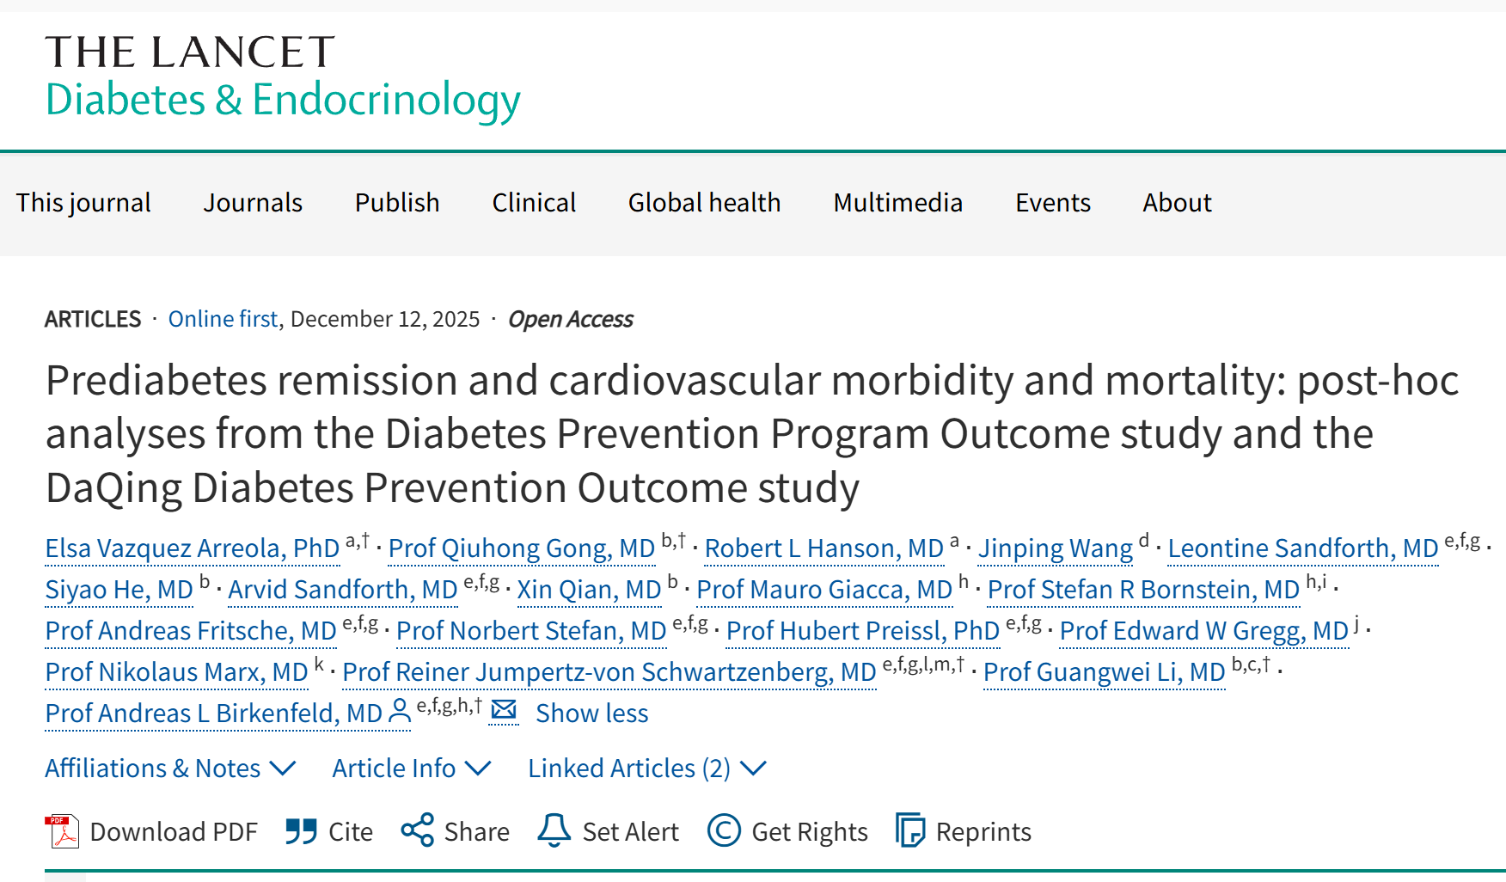Open the Publish menu
The width and height of the screenshot is (1506, 882).
click(x=397, y=203)
